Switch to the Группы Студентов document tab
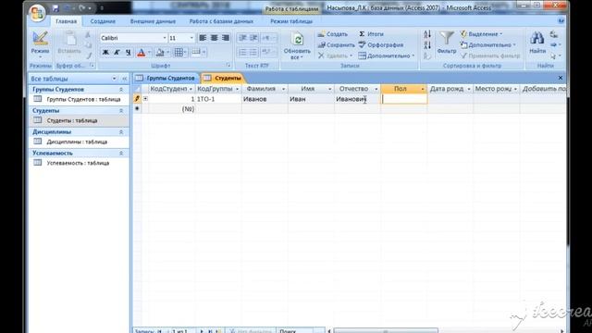The width and height of the screenshot is (592, 333). click(x=166, y=78)
